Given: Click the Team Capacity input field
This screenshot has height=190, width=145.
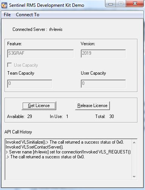Looking at the screenshot, I should (30, 84).
